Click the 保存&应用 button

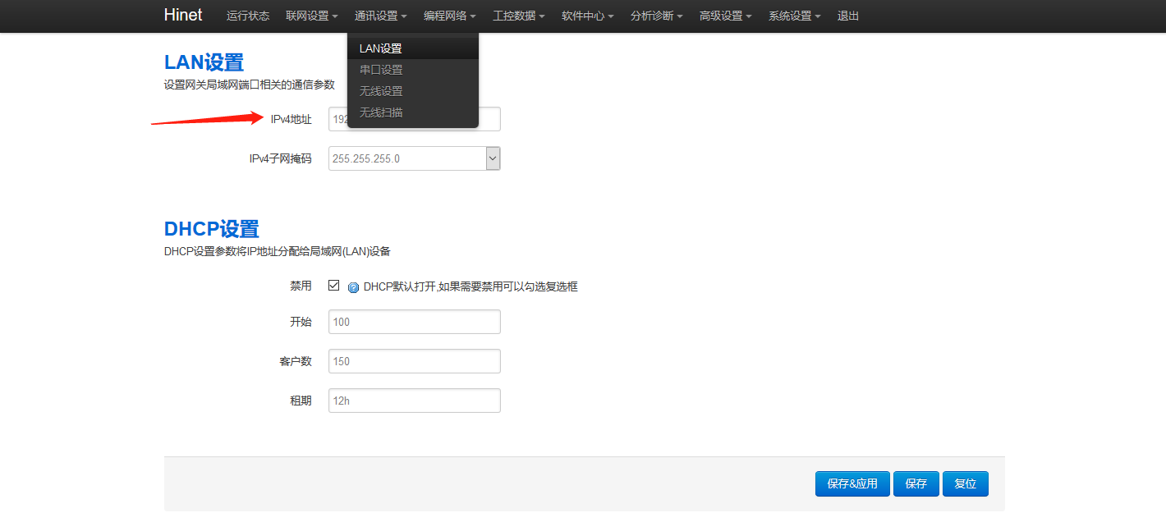point(852,483)
